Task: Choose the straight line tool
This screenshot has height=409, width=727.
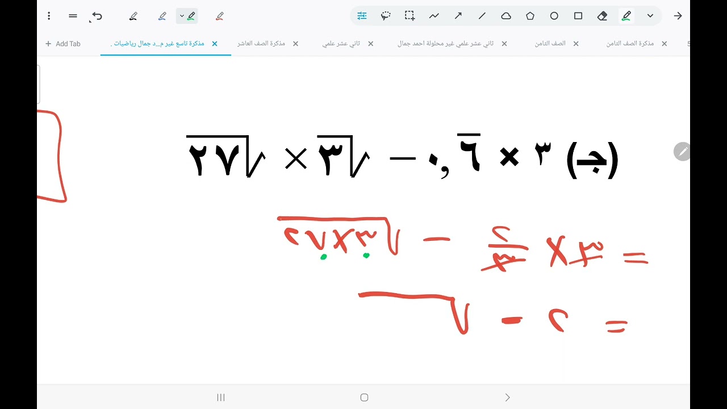Action: point(482,16)
